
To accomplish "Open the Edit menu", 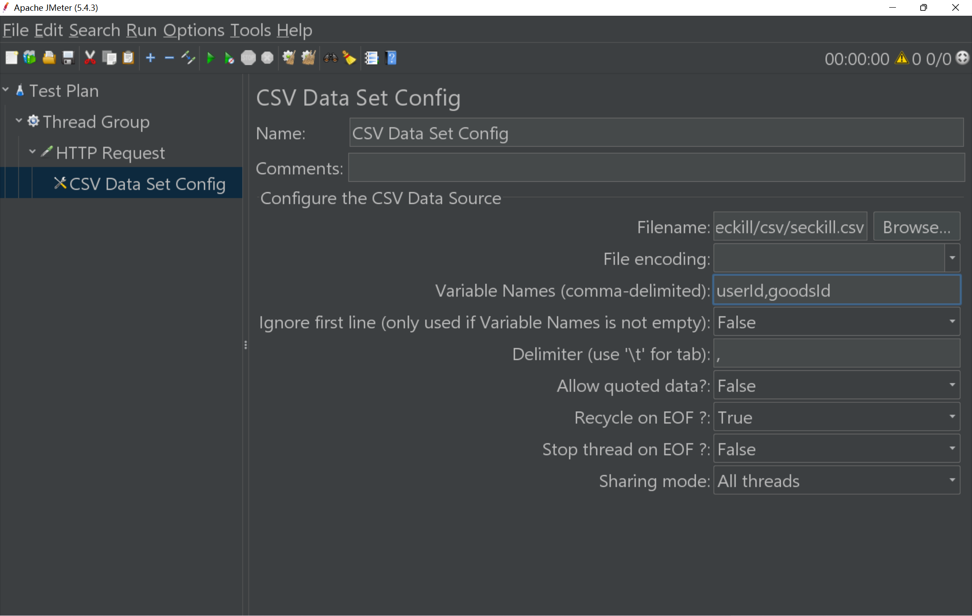I will tap(49, 30).
